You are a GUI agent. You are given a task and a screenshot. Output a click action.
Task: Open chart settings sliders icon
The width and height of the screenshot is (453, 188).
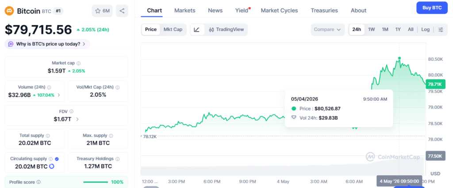[x=441, y=30]
